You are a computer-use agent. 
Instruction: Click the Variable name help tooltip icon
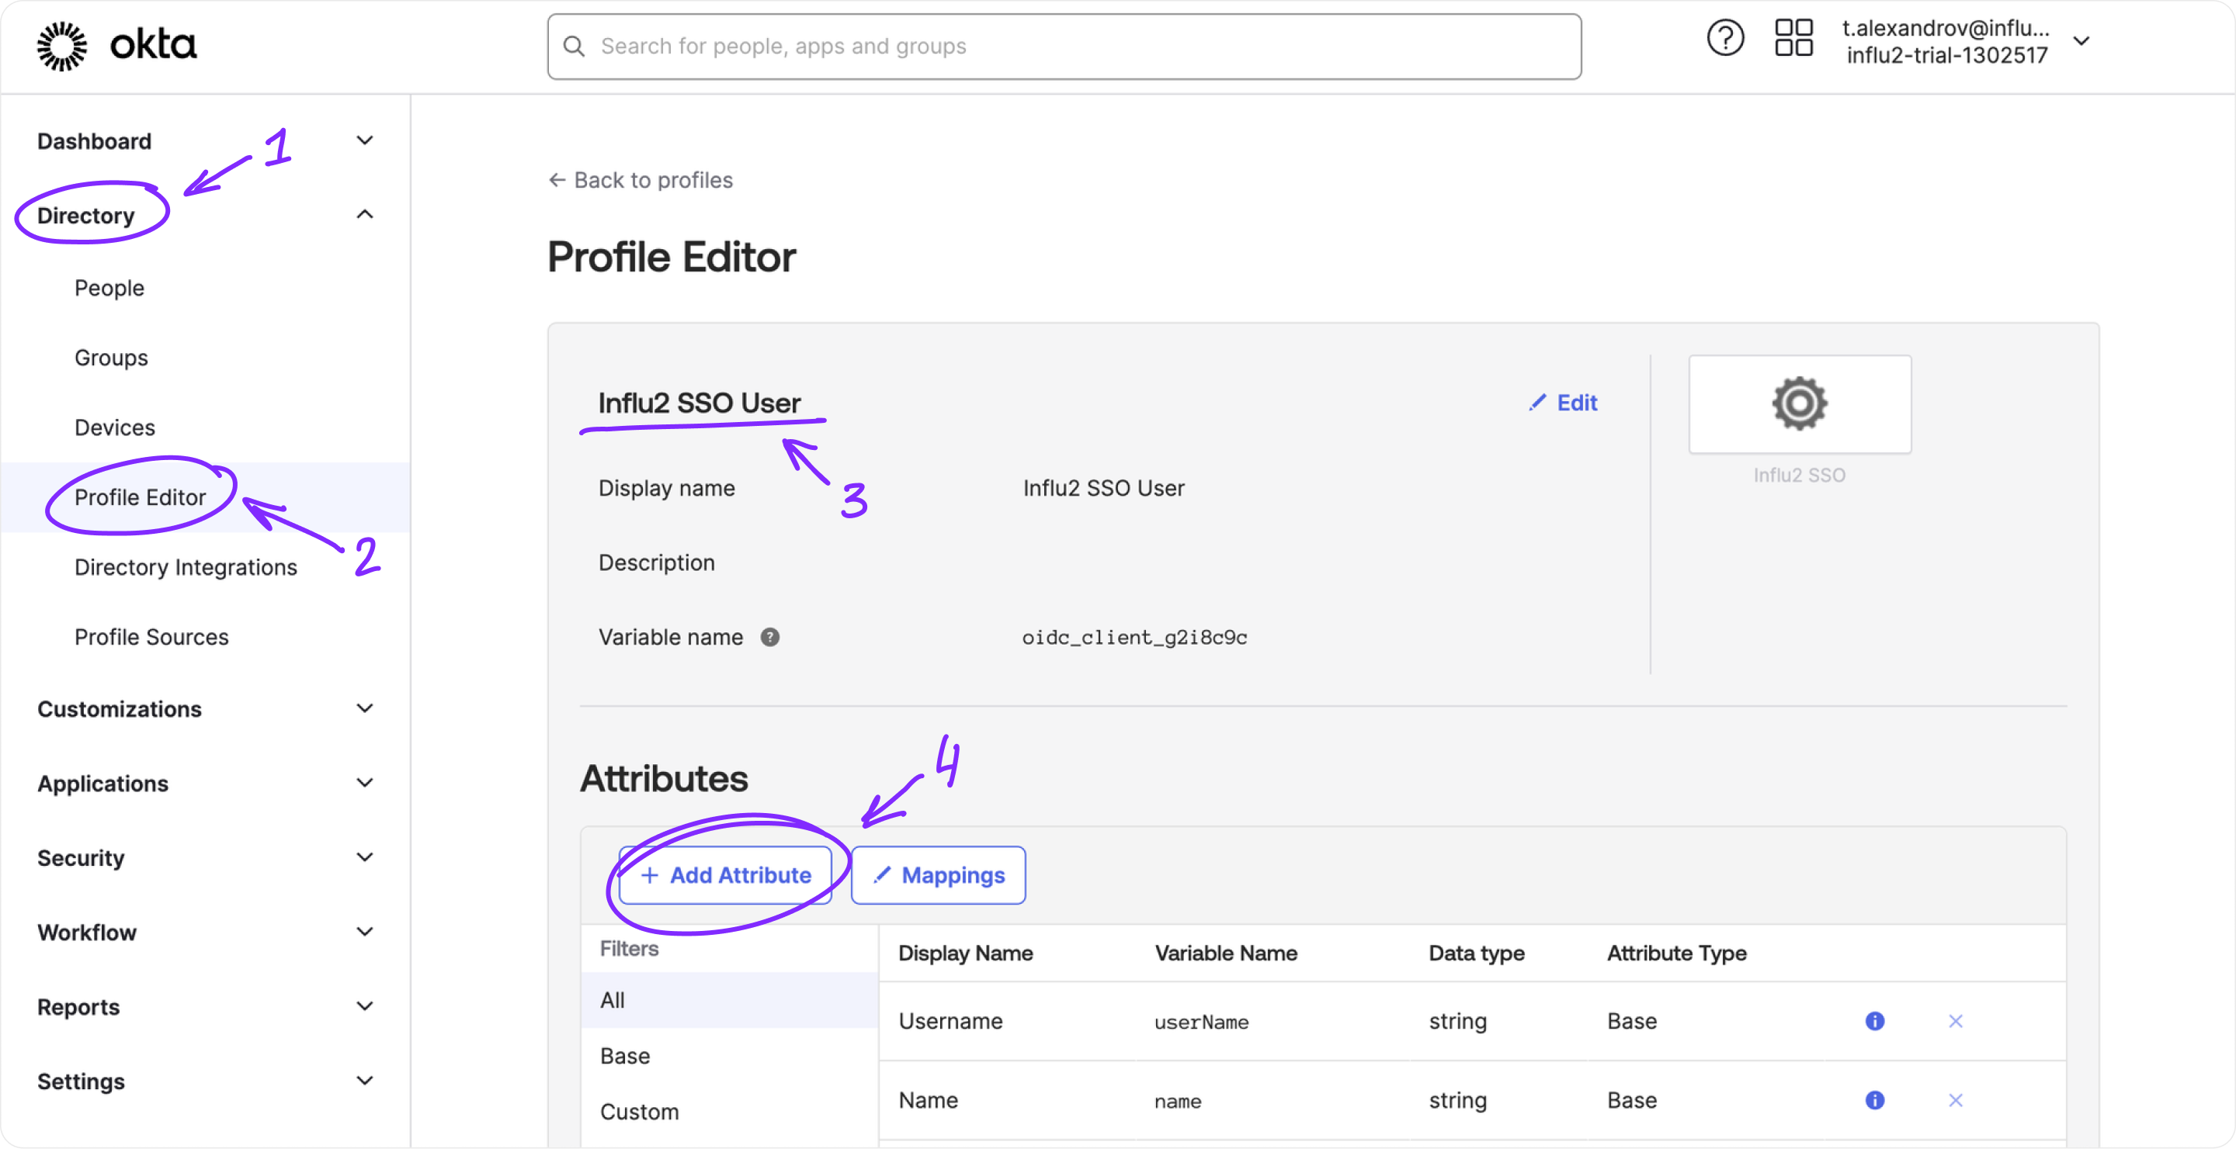point(769,638)
